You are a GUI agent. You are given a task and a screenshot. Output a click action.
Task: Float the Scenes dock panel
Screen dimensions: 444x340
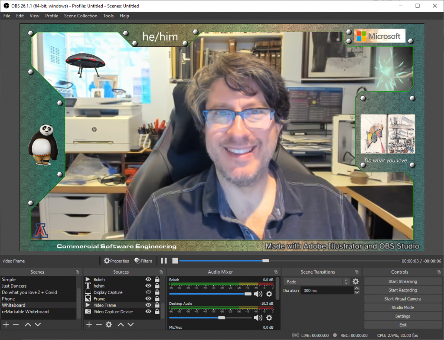click(77, 272)
